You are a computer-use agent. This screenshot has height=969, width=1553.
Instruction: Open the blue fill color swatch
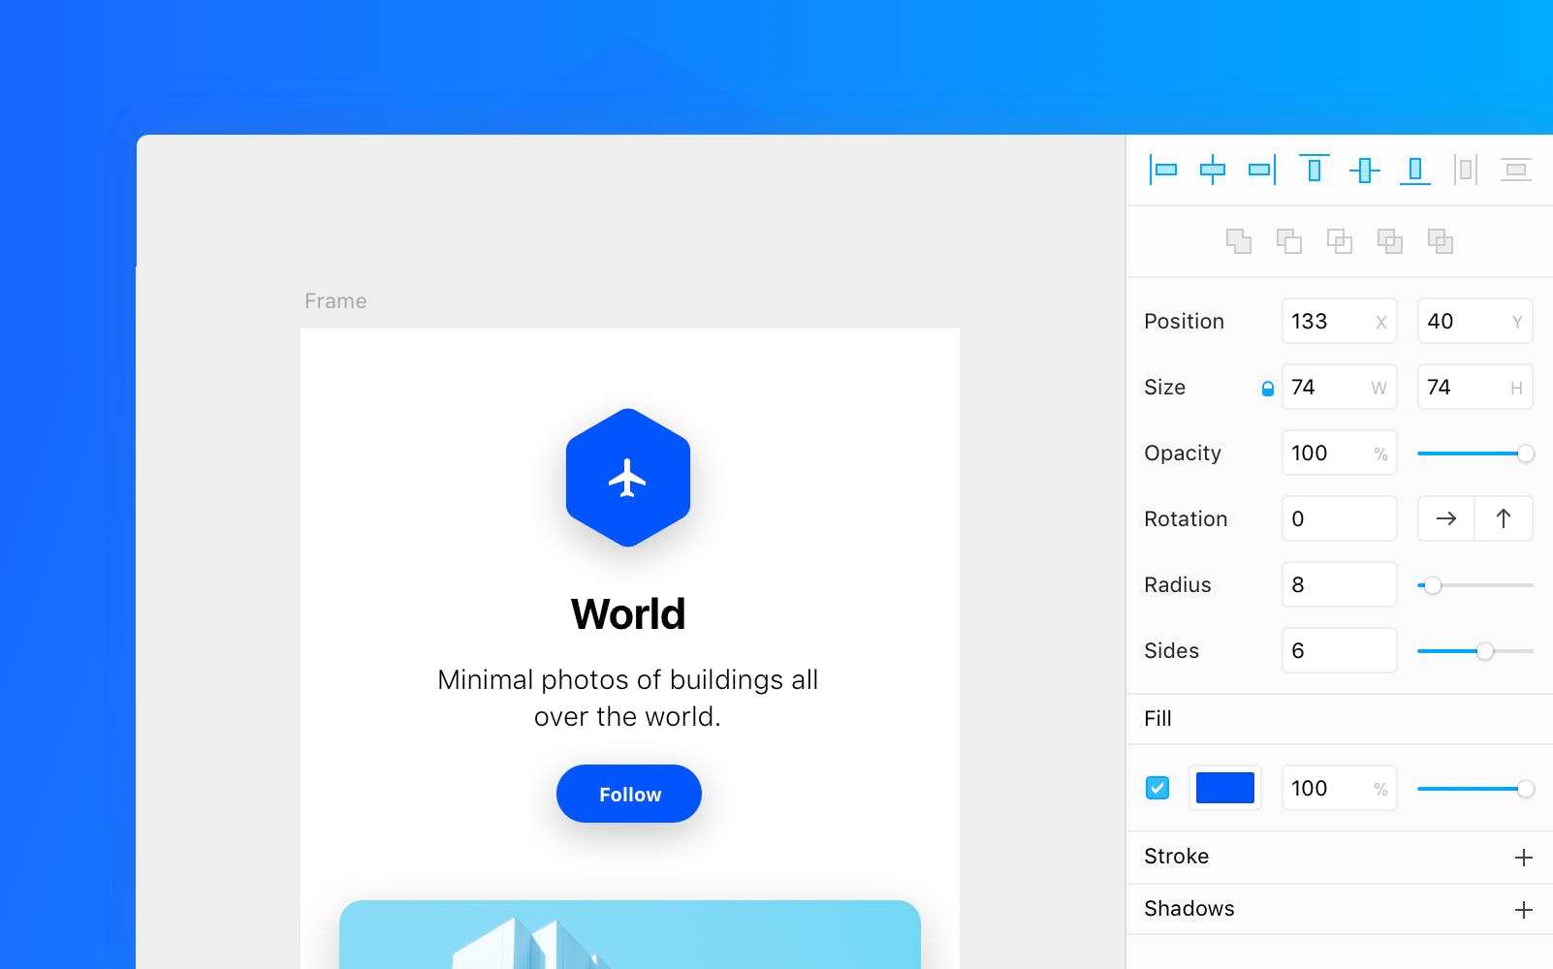(x=1225, y=788)
